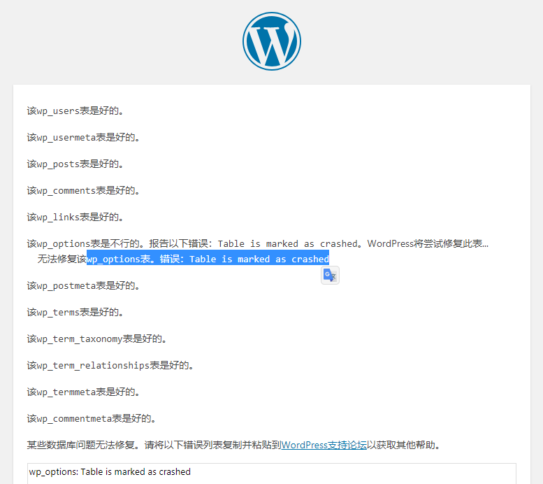Click the text 该wp_comments表是好的
This screenshot has height=484, width=543.
point(83,190)
